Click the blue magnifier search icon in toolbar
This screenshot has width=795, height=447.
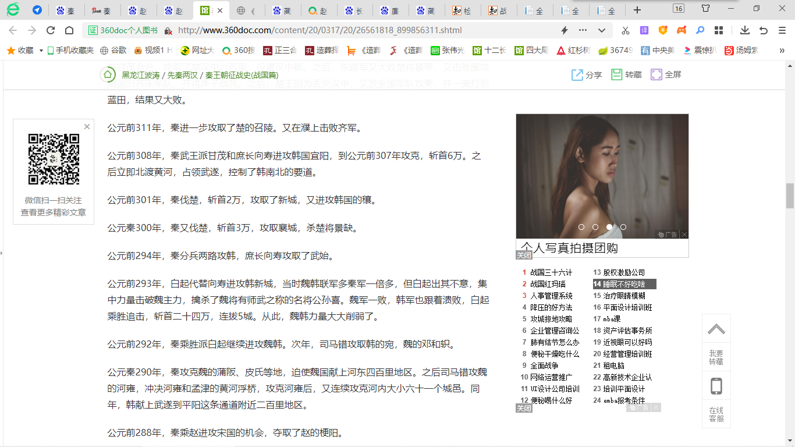700,30
